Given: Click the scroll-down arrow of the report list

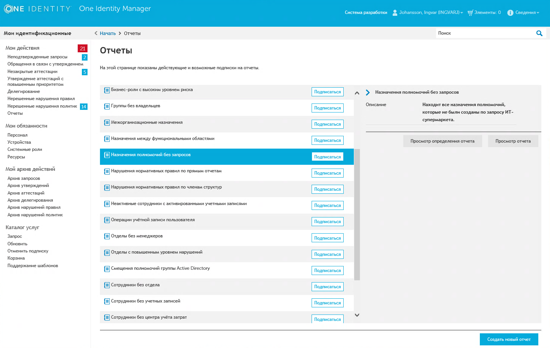Looking at the screenshot, I should tap(357, 315).
